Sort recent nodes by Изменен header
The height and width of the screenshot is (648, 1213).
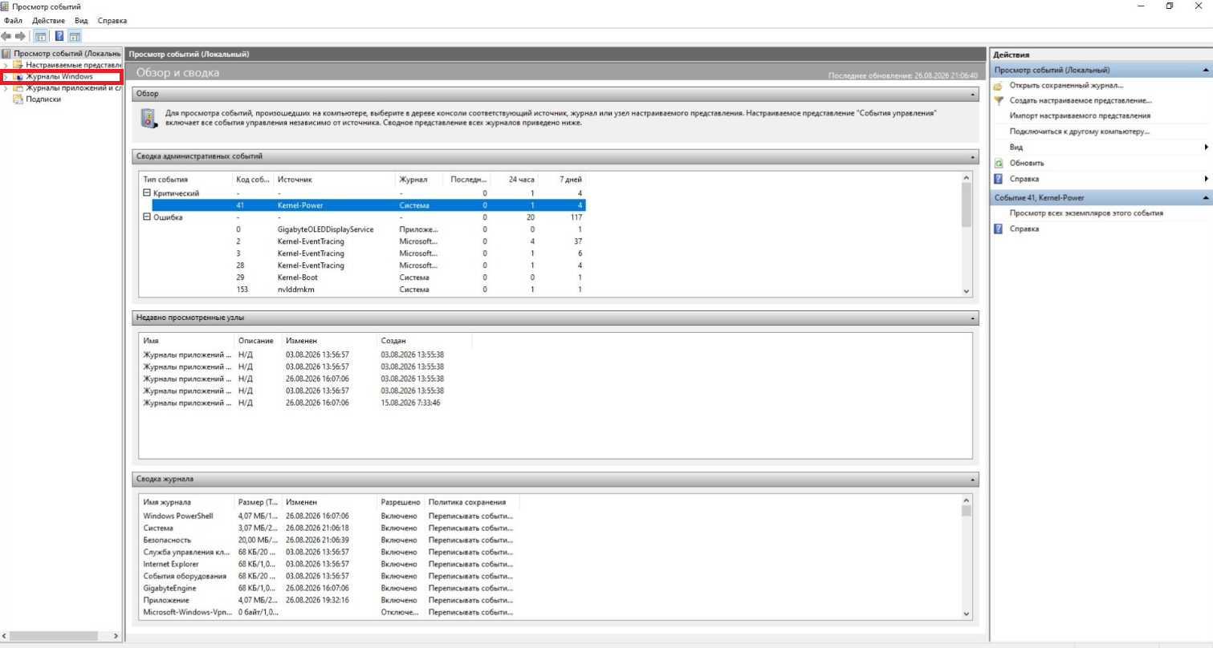329,341
